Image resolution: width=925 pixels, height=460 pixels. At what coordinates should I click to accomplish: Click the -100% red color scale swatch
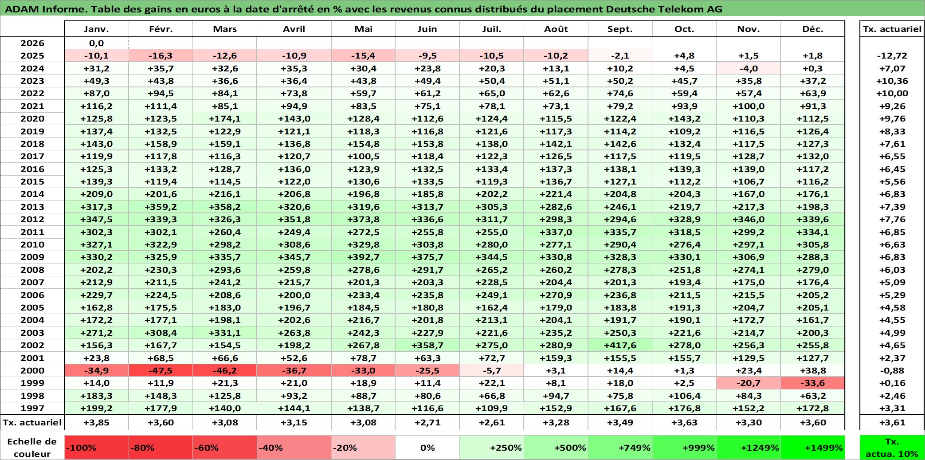pyautogui.click(x=96, y=447)
